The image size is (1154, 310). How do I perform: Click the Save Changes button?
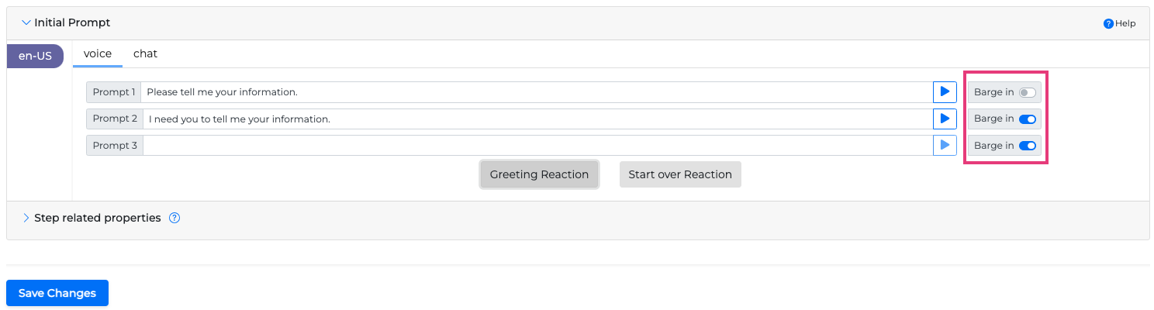(57, 293)
